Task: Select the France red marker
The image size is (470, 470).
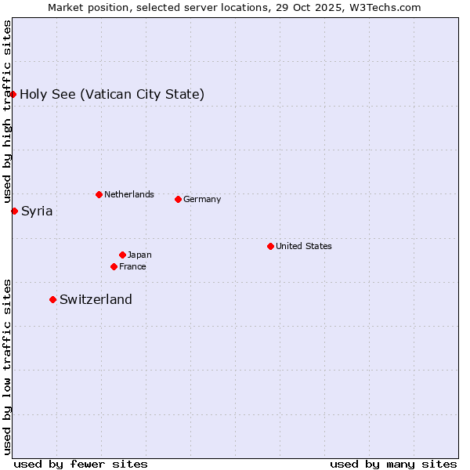Action: tap(114, 266)
